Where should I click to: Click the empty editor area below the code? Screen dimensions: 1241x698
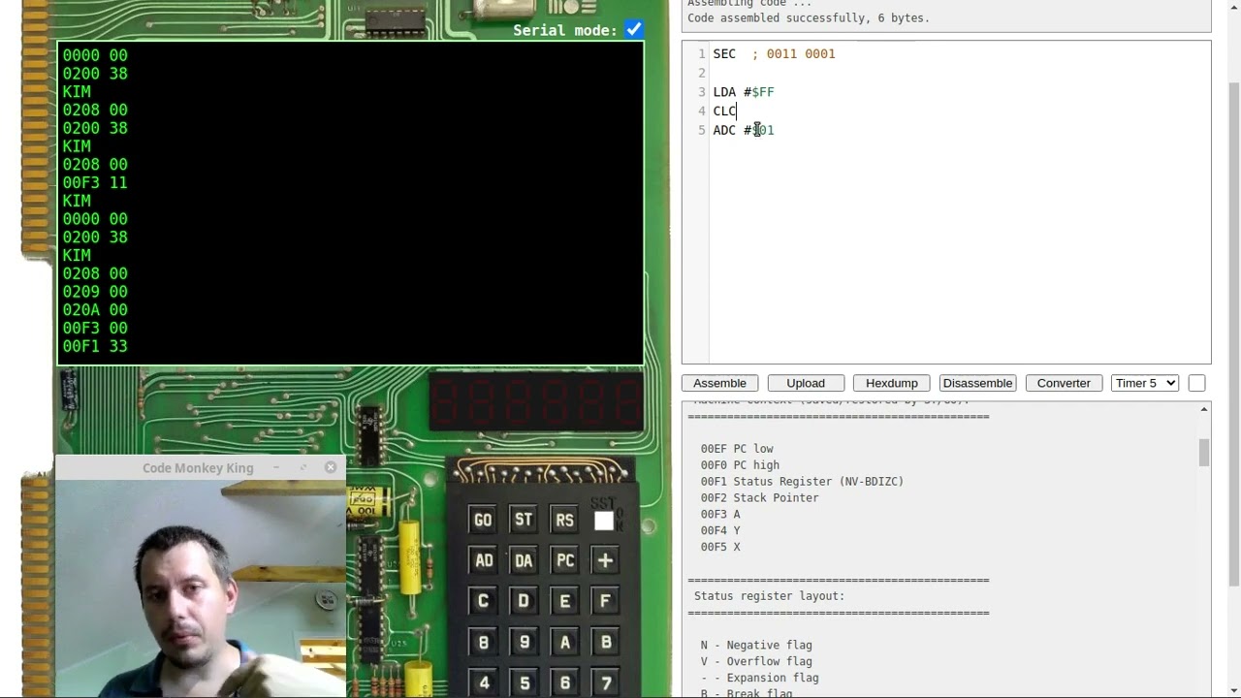[x=960, y=252]
